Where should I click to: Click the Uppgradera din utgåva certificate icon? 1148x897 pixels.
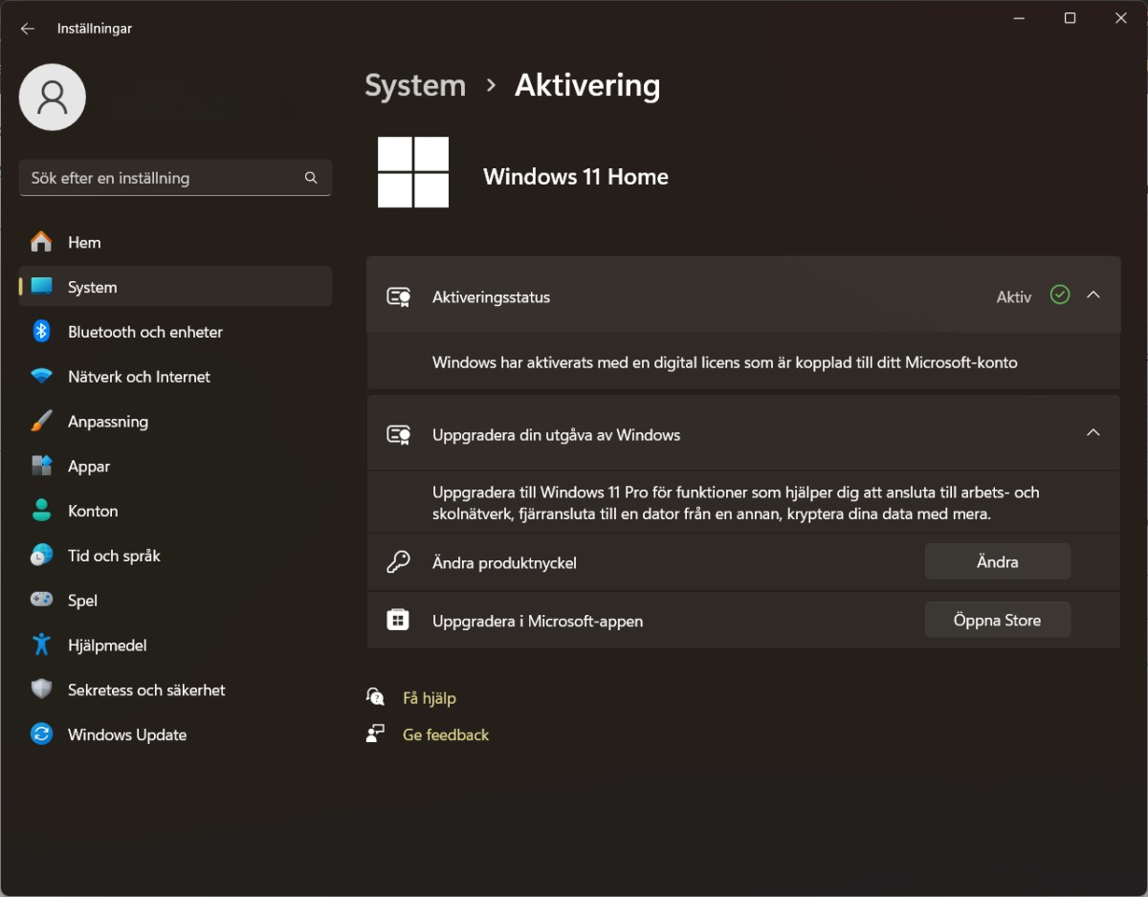[x=398, y=435]
